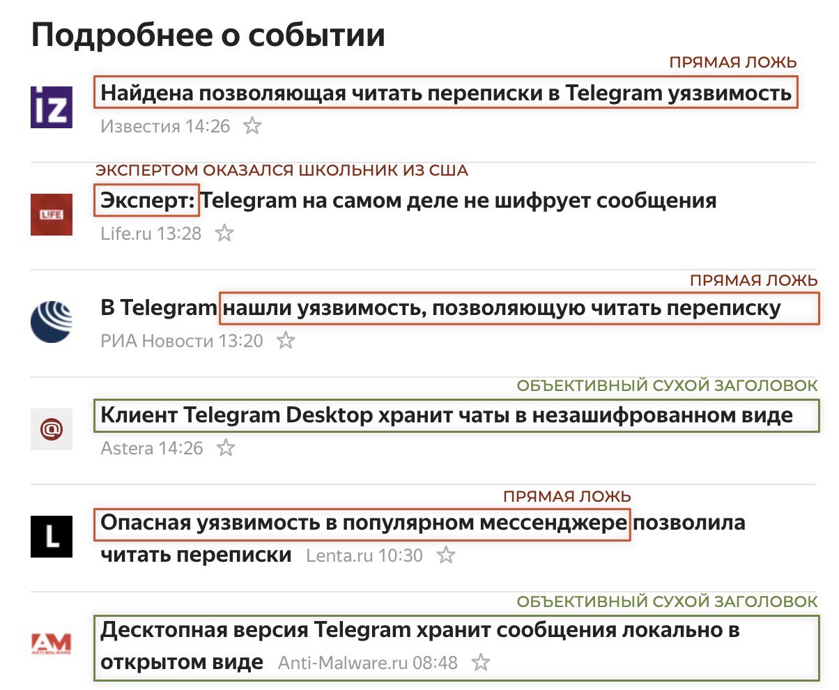
Task: Click the Izvestia logo icon
Action: [x=52, y=107]
